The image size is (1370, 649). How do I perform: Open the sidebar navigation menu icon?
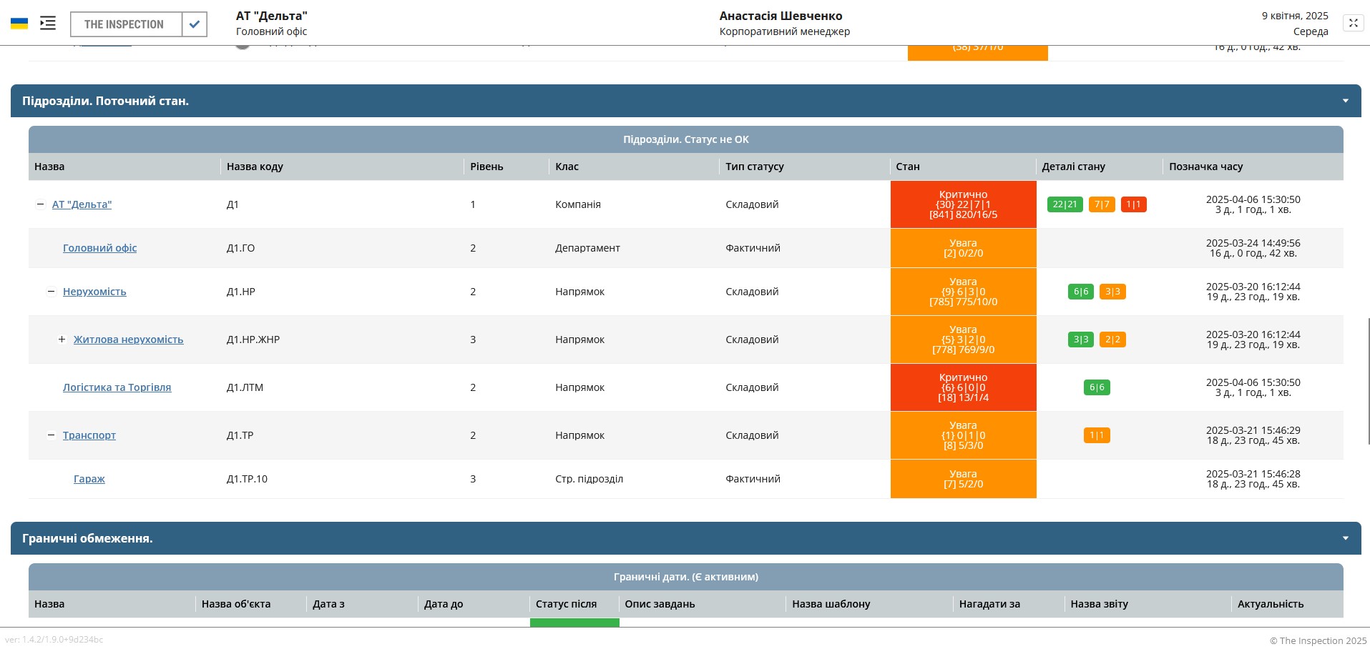tap(48, 23)
